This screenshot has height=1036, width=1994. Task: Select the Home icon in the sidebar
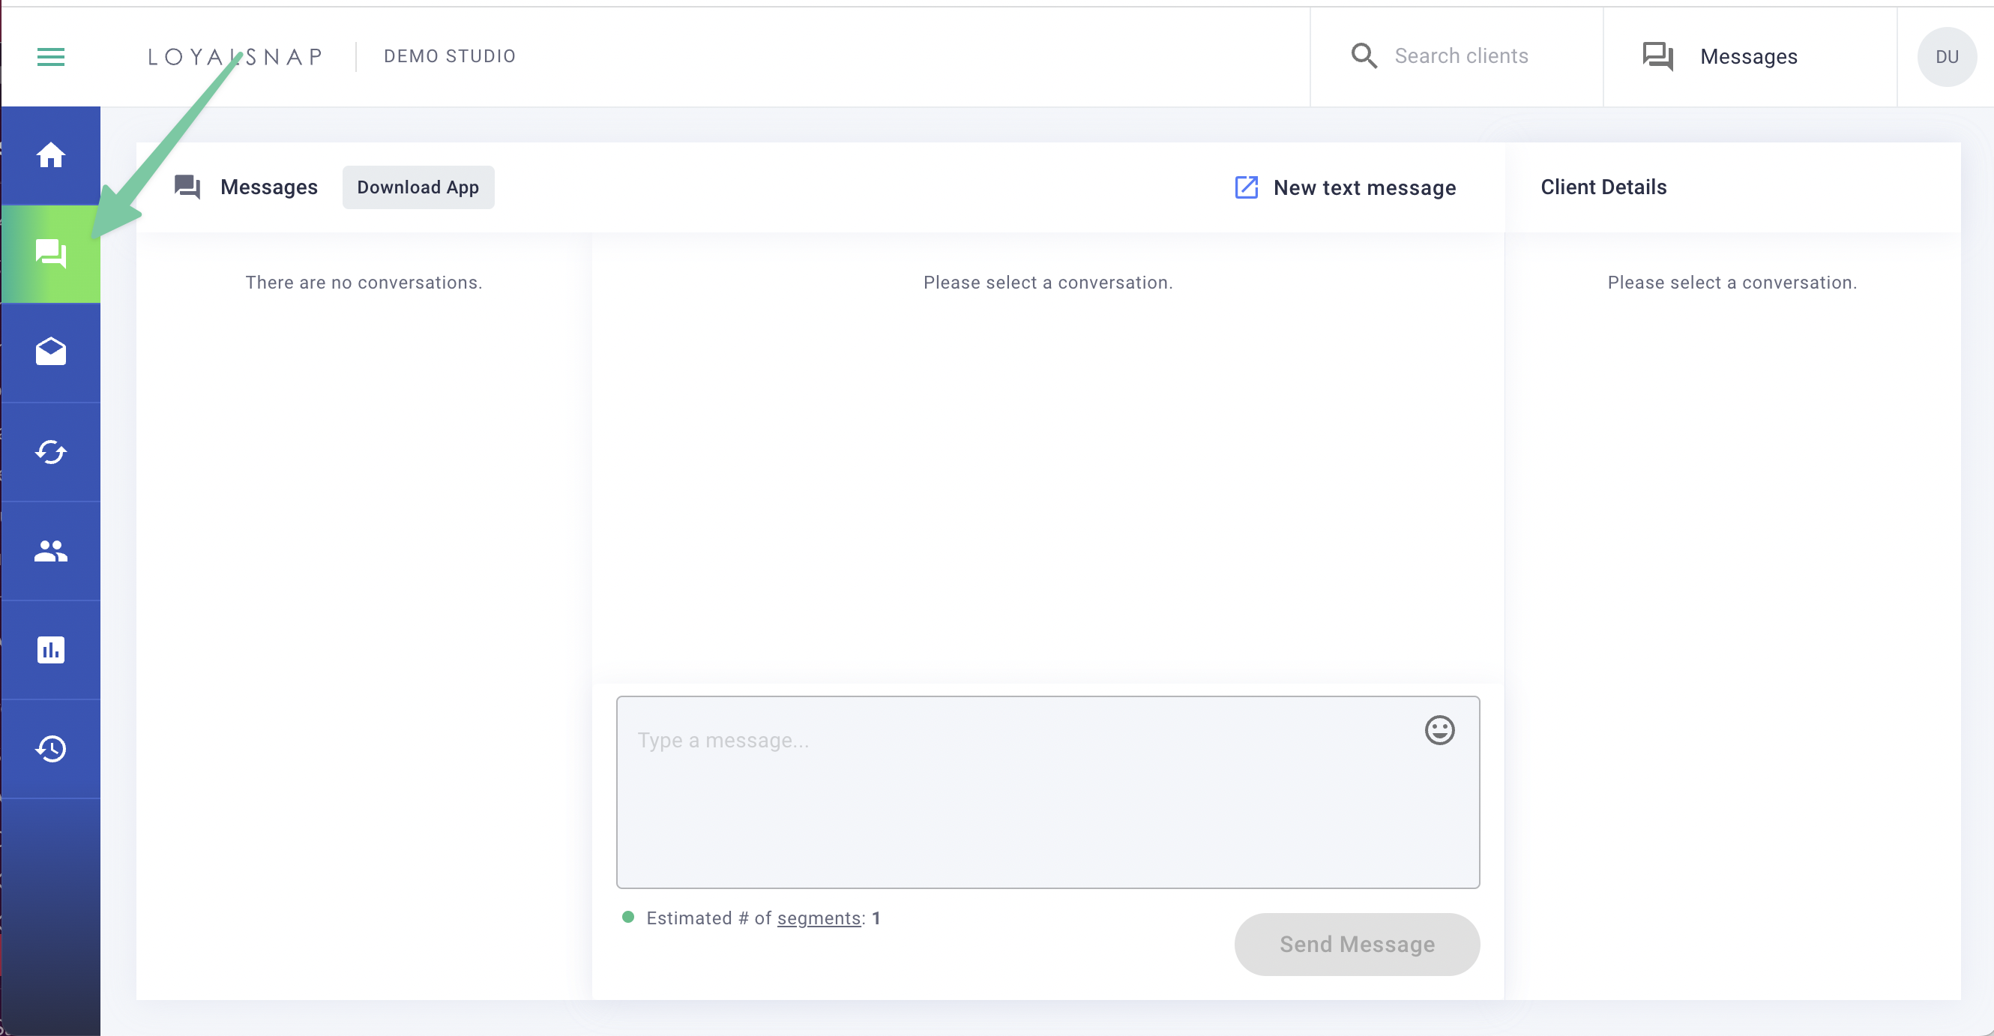point(50,154)
